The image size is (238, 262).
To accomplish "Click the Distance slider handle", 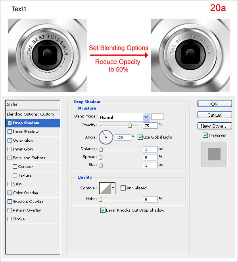I will [x=101, y=149].
